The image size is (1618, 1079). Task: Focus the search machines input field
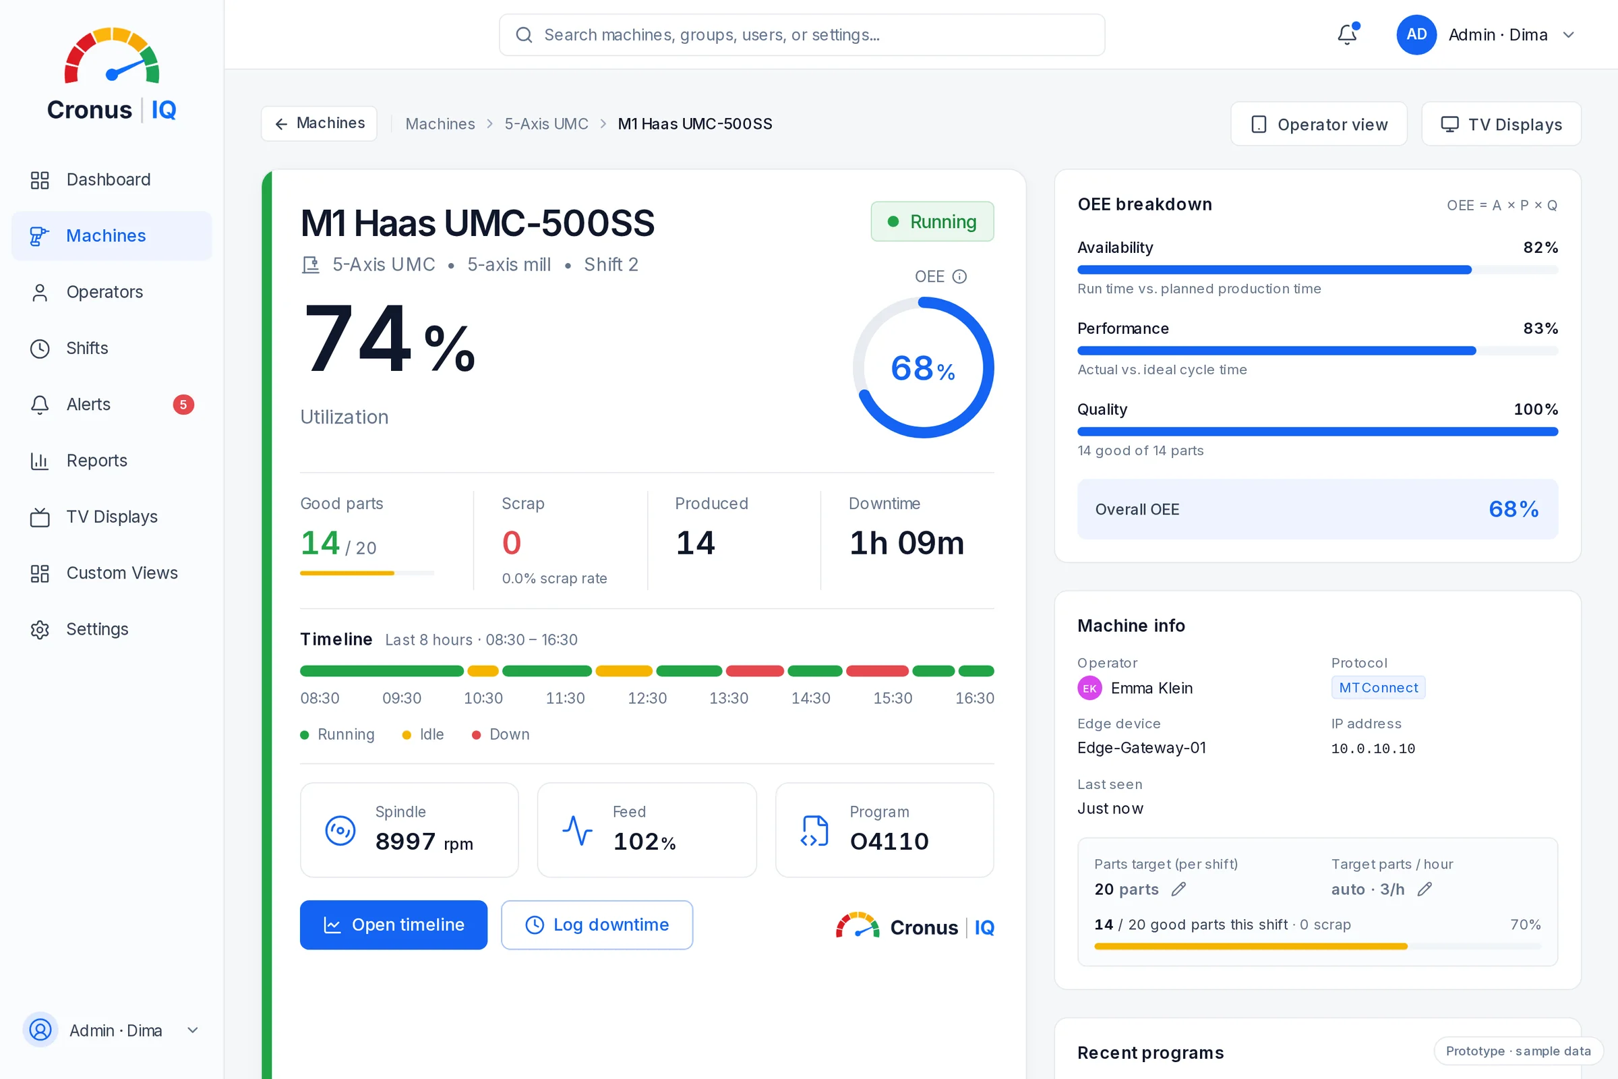[x=802, y=34]
